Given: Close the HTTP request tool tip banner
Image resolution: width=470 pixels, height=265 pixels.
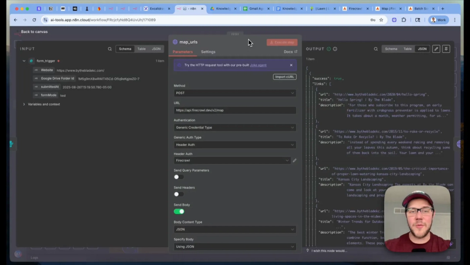Looking at the screenshot, I should [291, 65].
